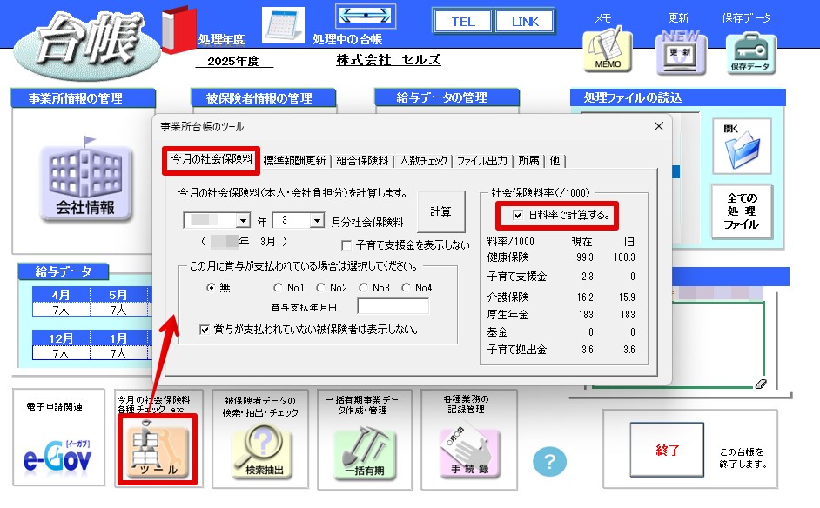This screenshot has height=508, width=820.
Task: Toggle 子育て支援金を表示しない checkbox
Action: pos(346,245)
